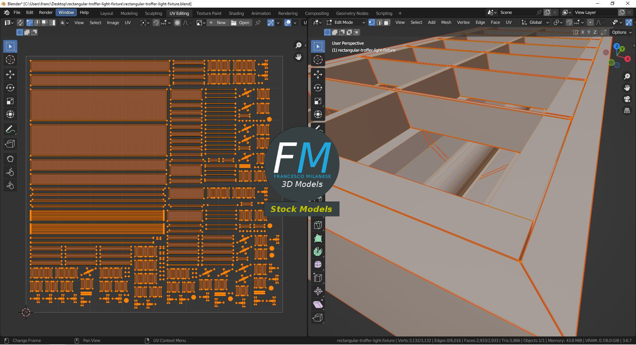
Task: Add a new workspace with plus button
Action: [400, 13]
